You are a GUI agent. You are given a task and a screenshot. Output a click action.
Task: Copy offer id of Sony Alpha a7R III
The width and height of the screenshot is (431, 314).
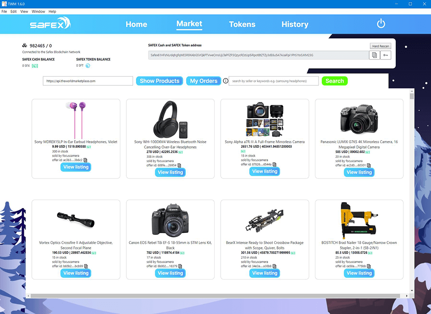coord(274,164)
